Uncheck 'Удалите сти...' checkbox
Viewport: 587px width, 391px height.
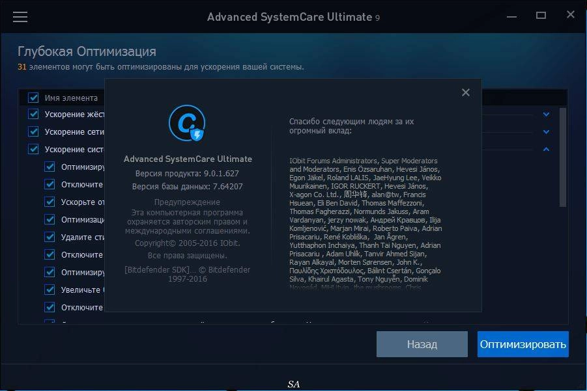click(x=50, y=237)
